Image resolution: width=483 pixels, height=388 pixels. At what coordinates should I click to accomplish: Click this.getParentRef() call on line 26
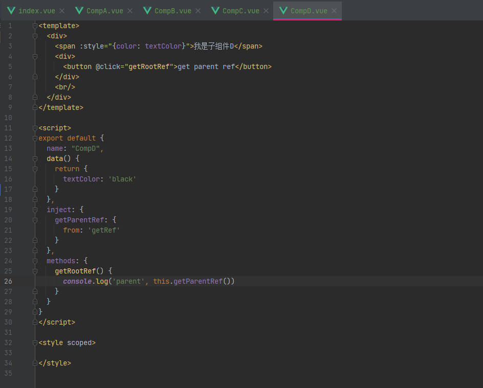194,281
